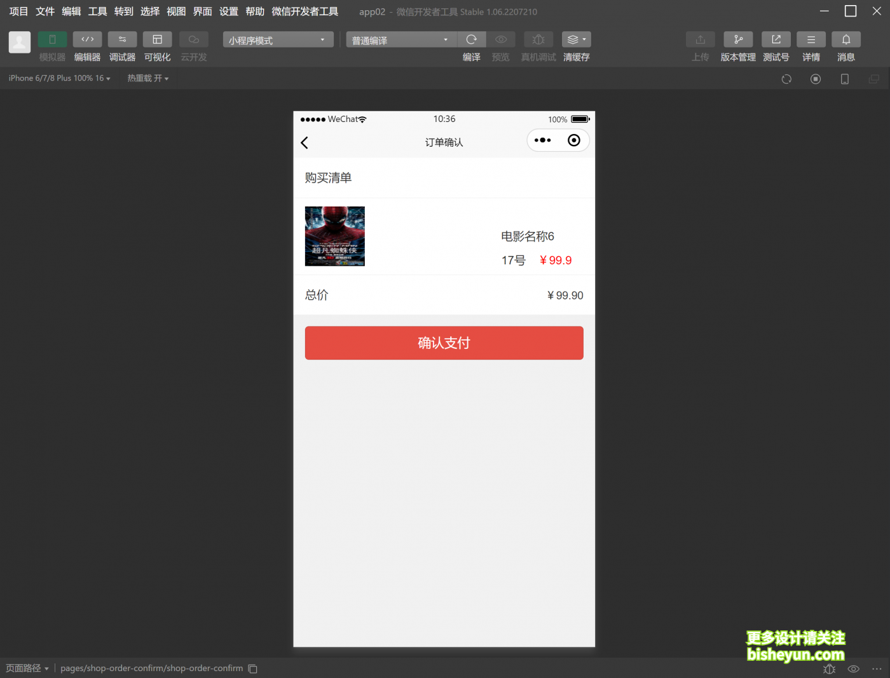Click the pages/shop-order-confirm path text
The width and height of the screenshot is (890, 678).
(151, 668)
